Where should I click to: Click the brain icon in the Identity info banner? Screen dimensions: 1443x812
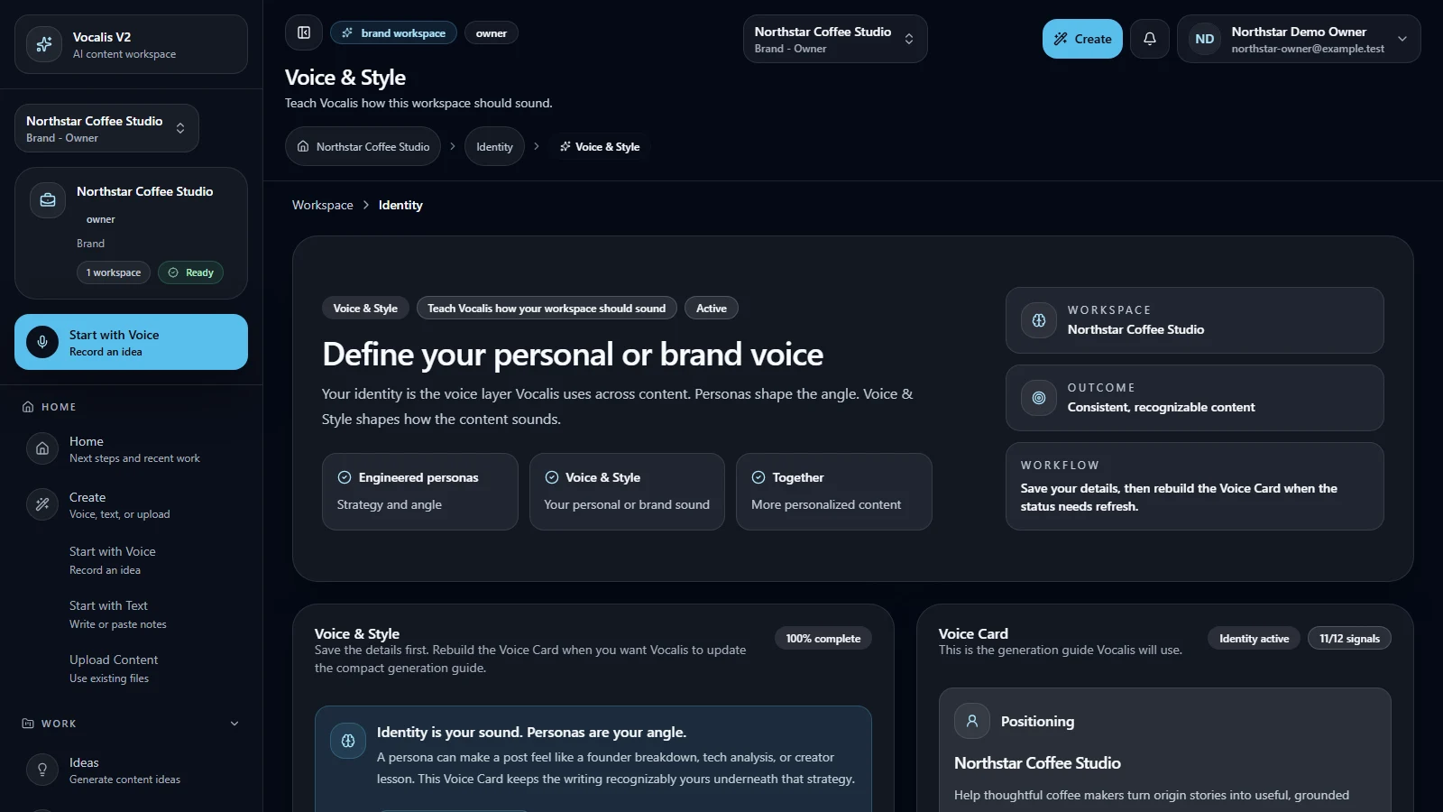348,741
